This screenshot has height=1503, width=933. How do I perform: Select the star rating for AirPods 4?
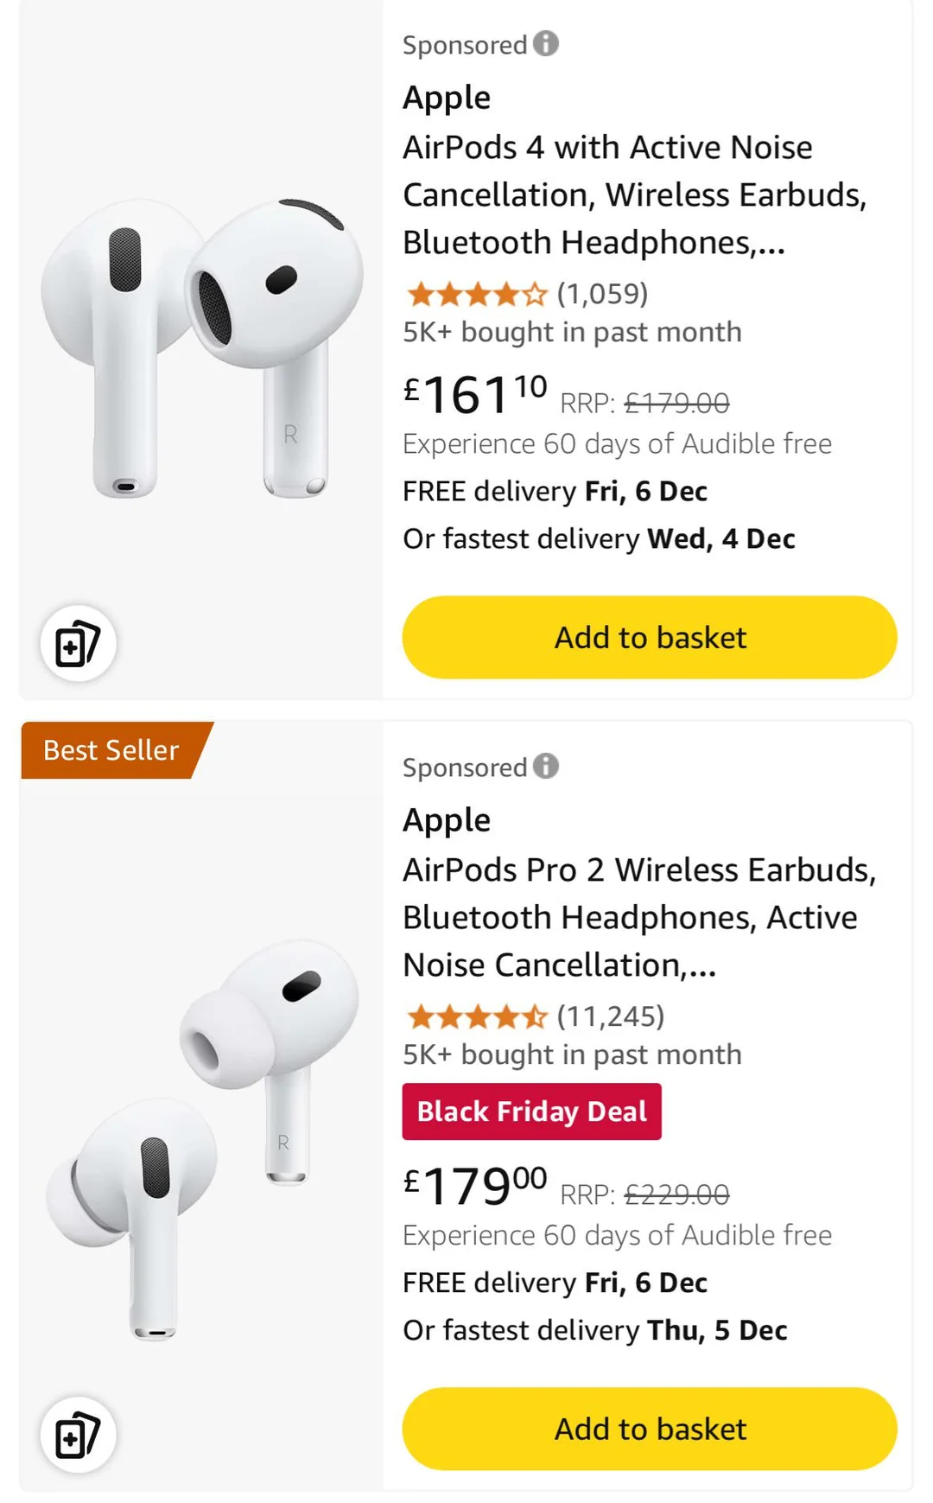(474, 295)
